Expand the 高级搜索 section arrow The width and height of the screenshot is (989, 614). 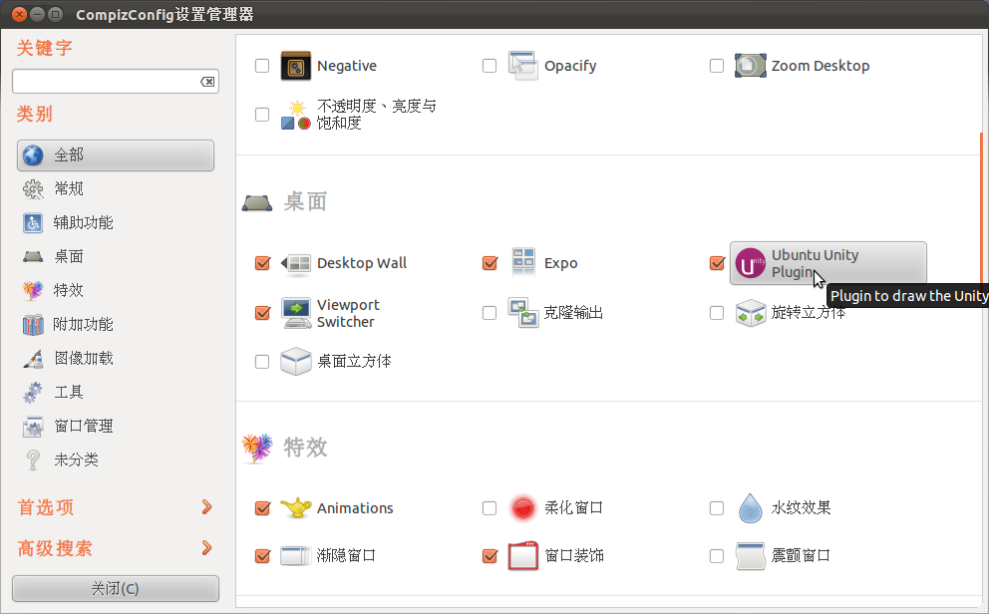pos(206,548)
